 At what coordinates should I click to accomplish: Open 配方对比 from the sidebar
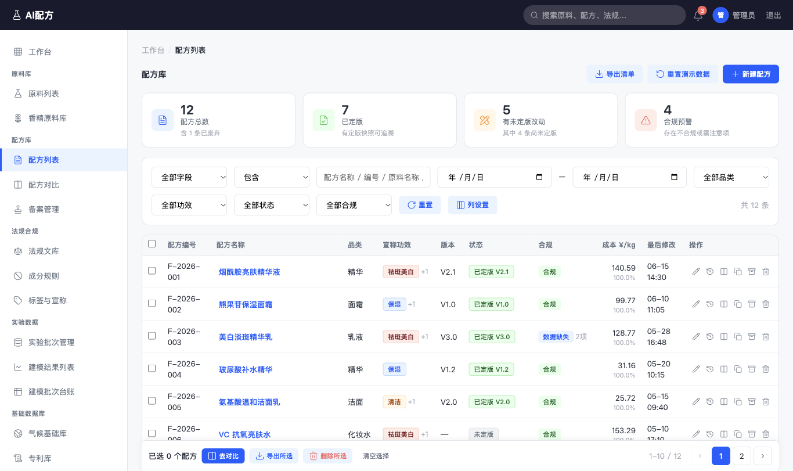[64, 185]
